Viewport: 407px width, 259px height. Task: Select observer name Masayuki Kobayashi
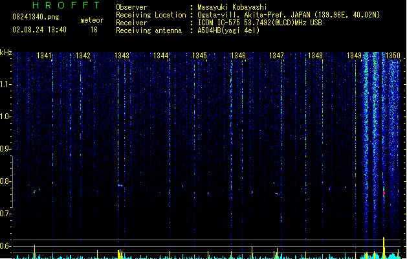point(232,7)
